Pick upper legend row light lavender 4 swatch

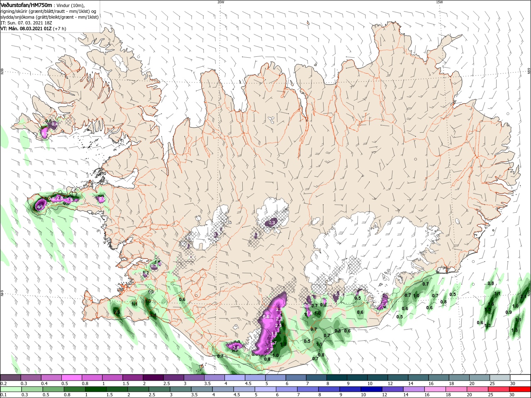235,378
